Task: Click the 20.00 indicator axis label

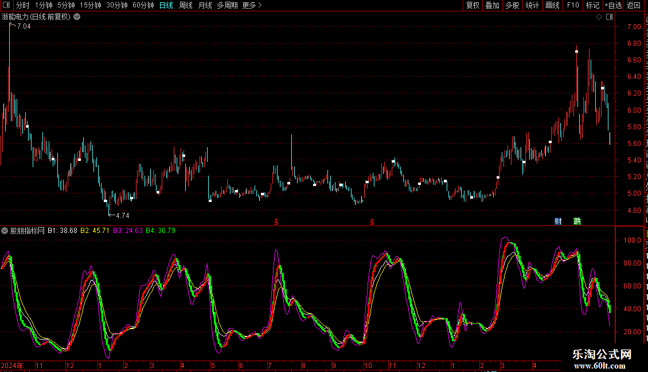Action: [x=633, y=331]
